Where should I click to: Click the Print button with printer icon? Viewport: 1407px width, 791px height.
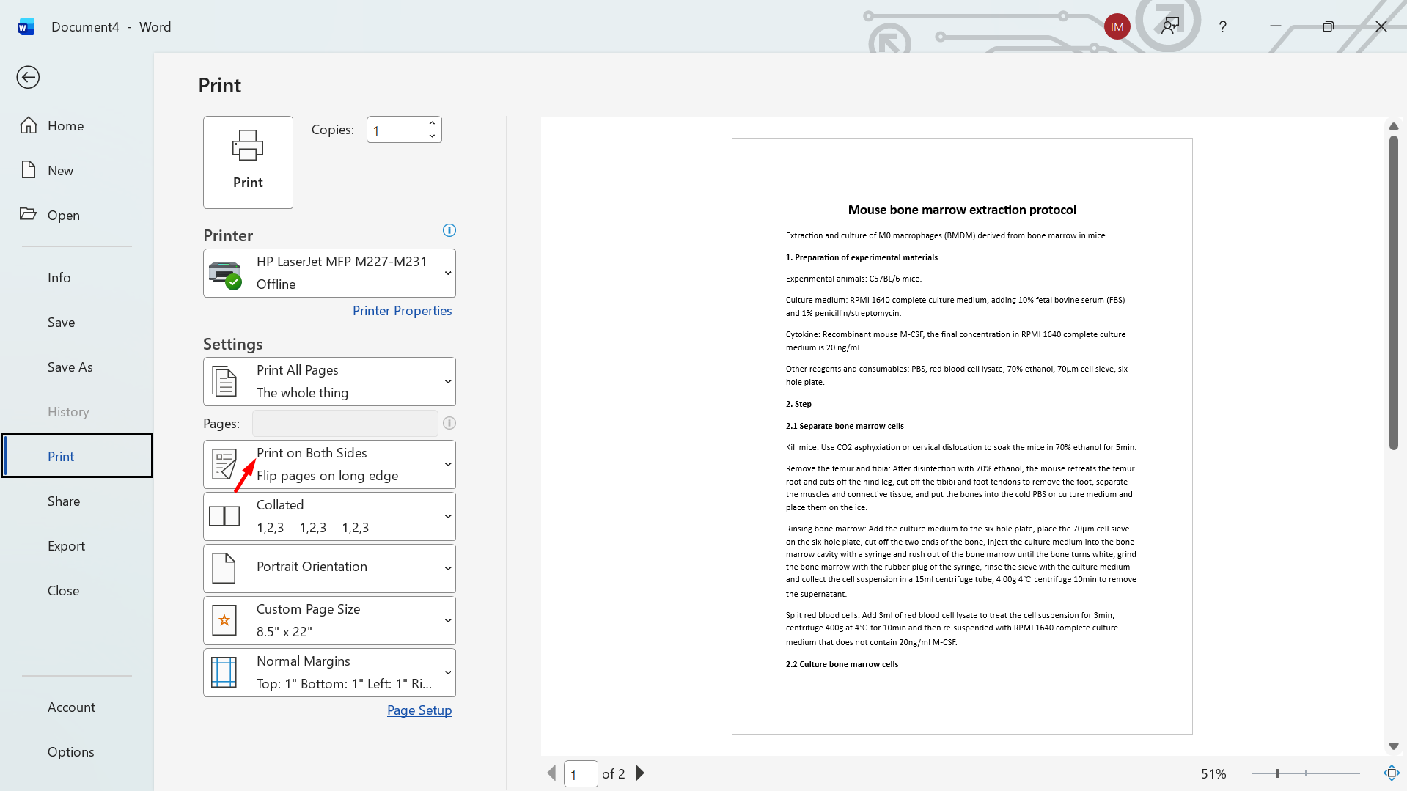click(248, 162)
